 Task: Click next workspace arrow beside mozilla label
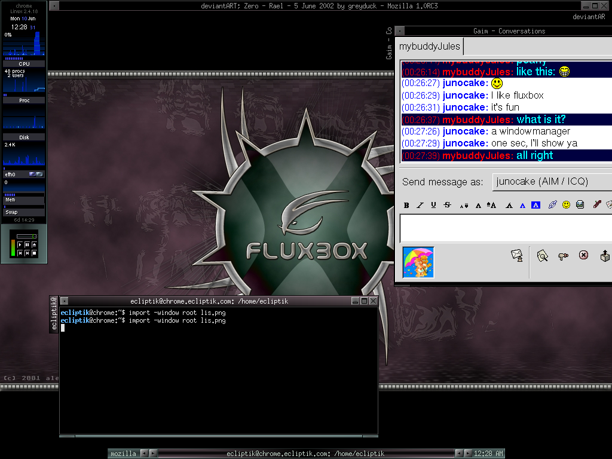153,454
